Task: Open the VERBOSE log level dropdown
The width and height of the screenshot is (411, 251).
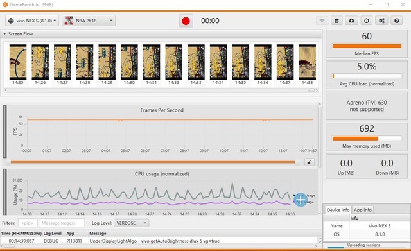Action: point(131,223)
